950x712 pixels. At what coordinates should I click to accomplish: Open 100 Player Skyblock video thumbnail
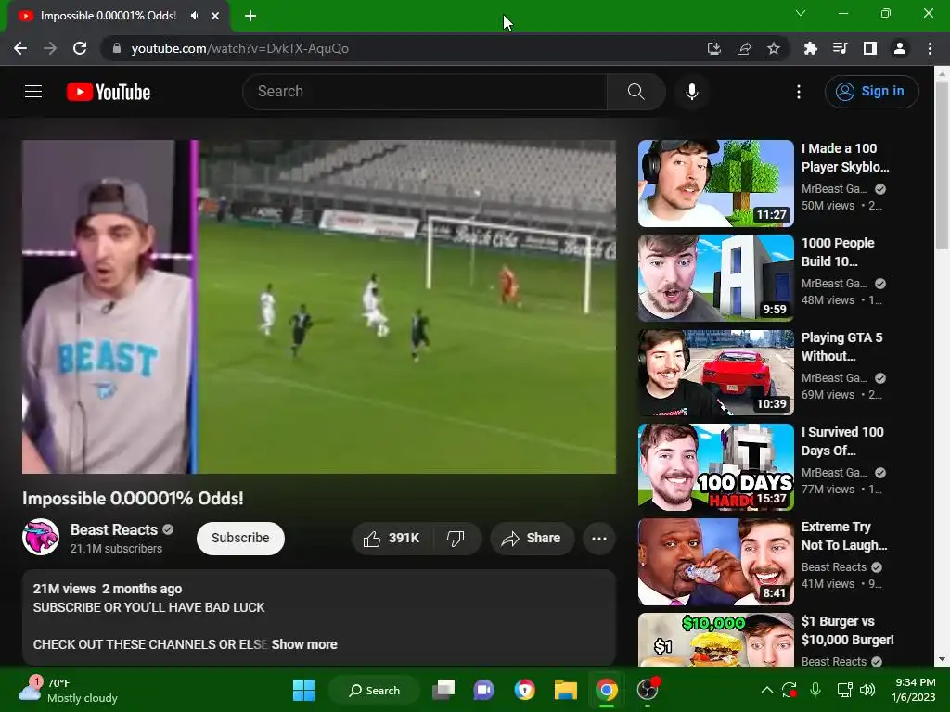point(715,184)
